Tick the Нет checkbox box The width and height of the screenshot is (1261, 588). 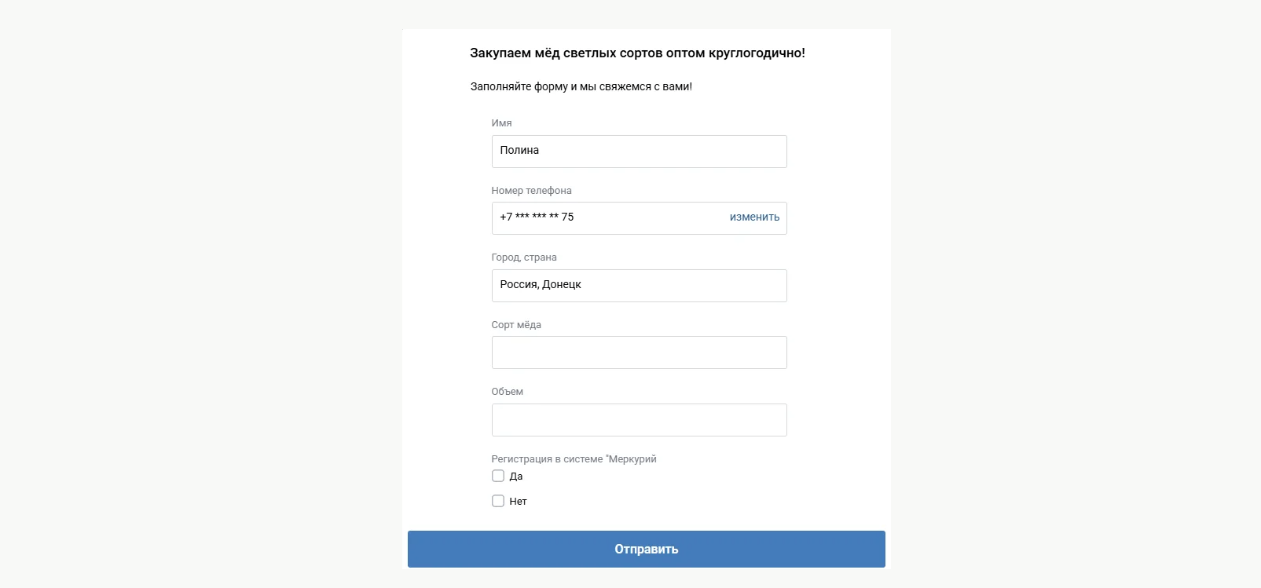(x=498, y=501)
